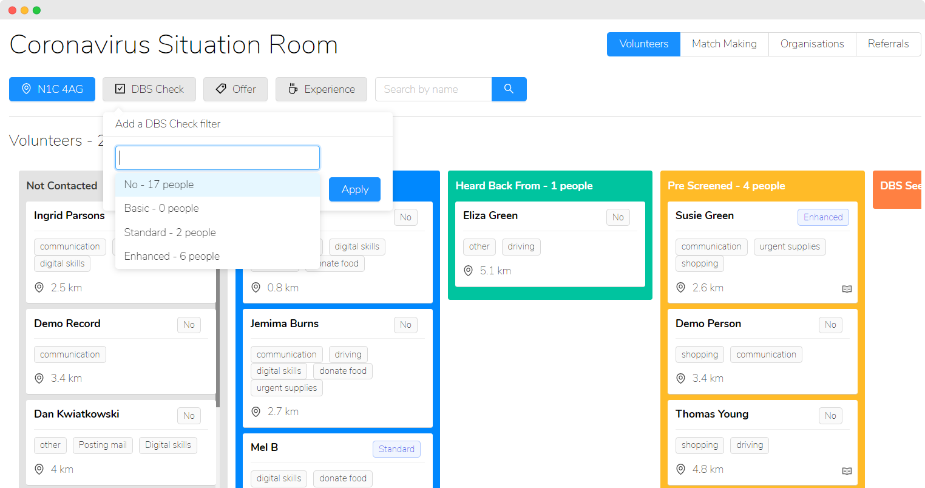Click location pin icon next to 0.8 km

[x=256, y=288]
